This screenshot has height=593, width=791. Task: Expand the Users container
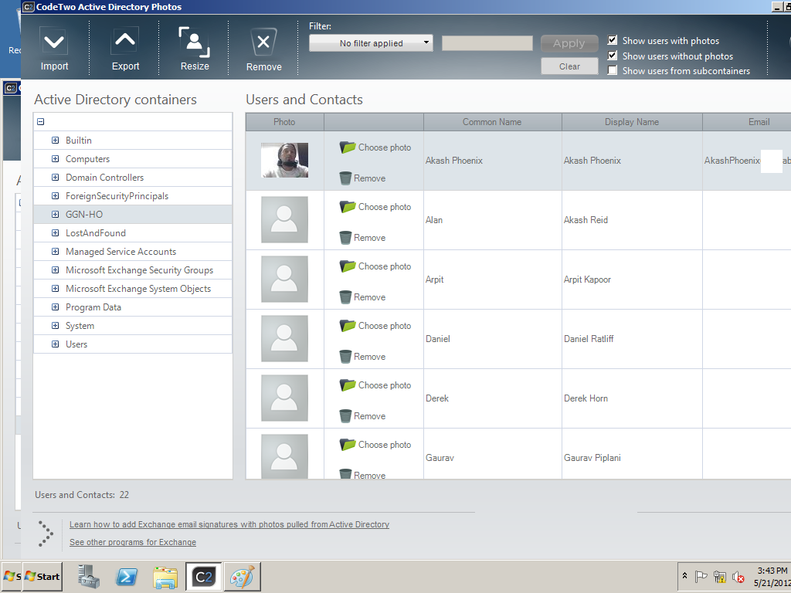click(55, 344)
